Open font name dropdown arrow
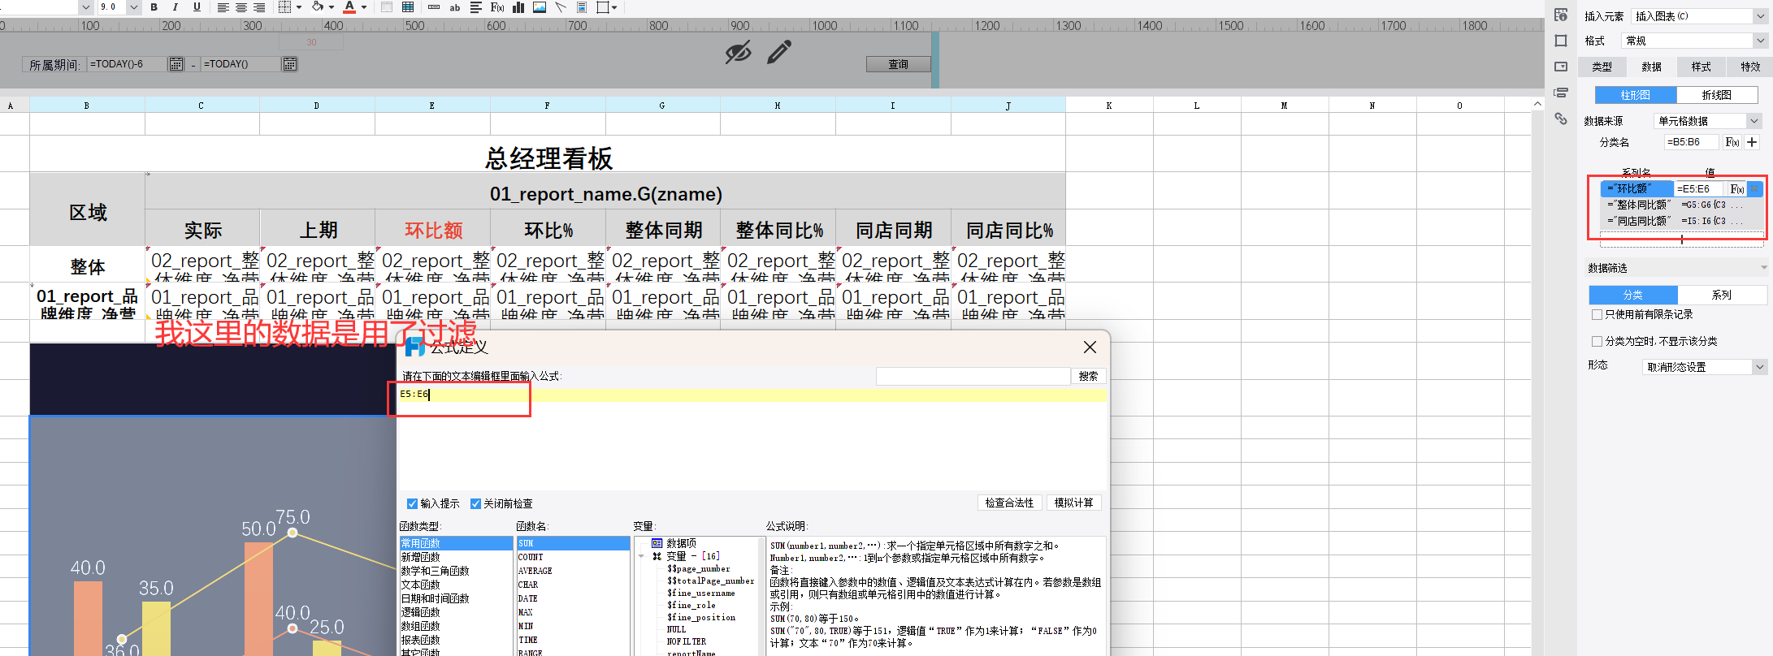1773x656 pixels. (x=86, y=7)
